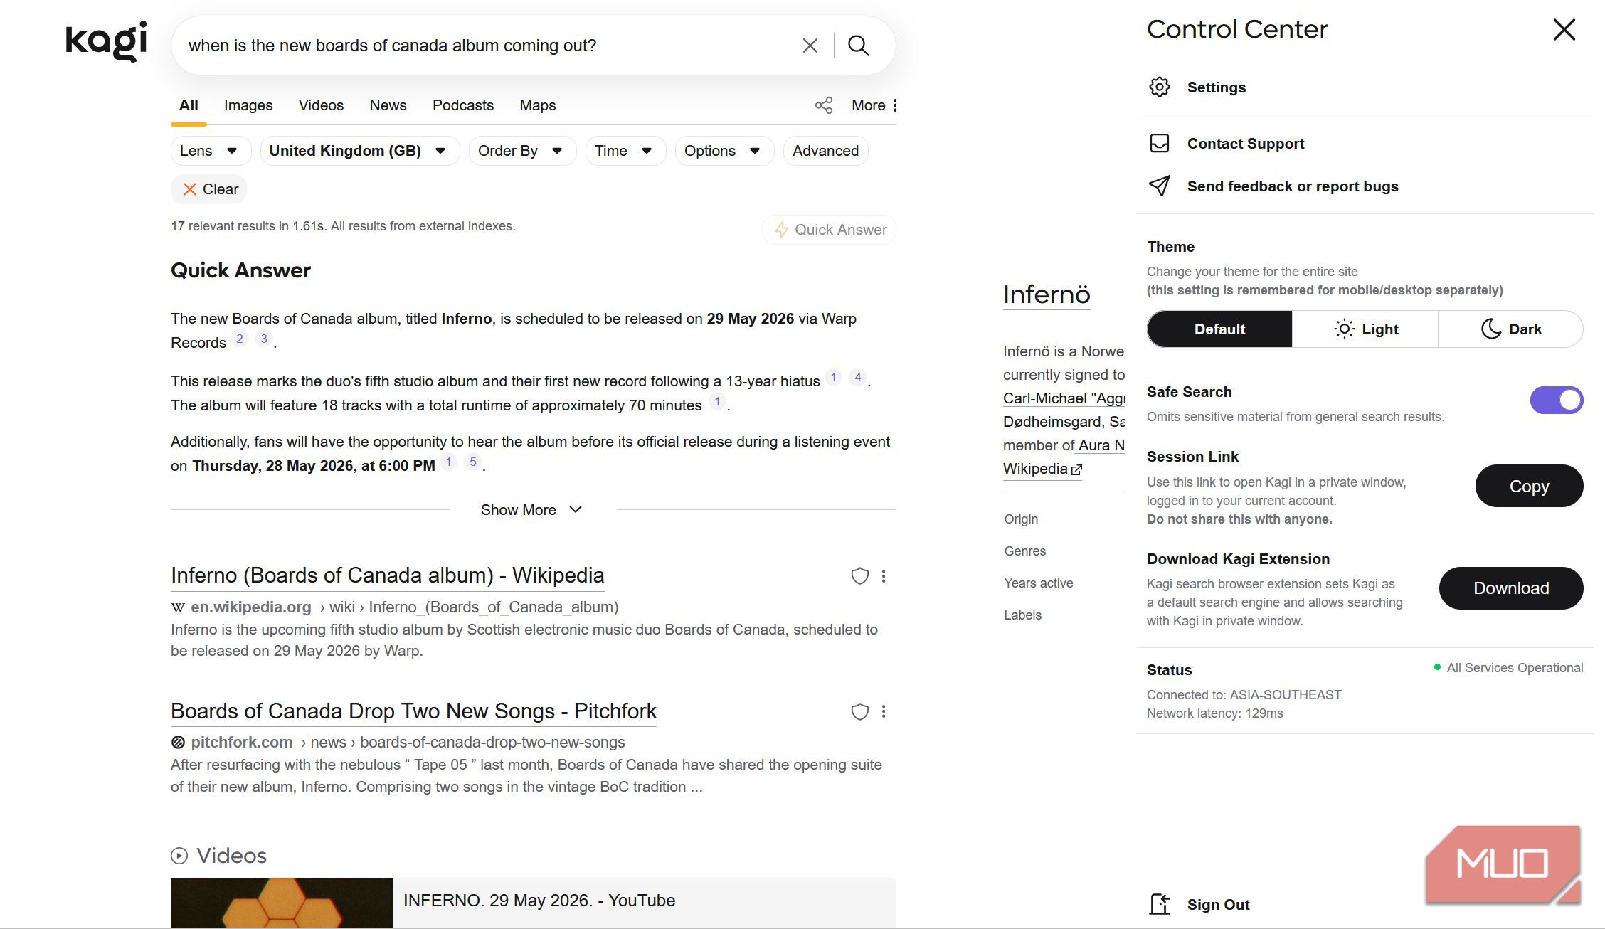1605x929 pixels.
Task: Click the Settings gear icon
Action: tap(1160, 87)
